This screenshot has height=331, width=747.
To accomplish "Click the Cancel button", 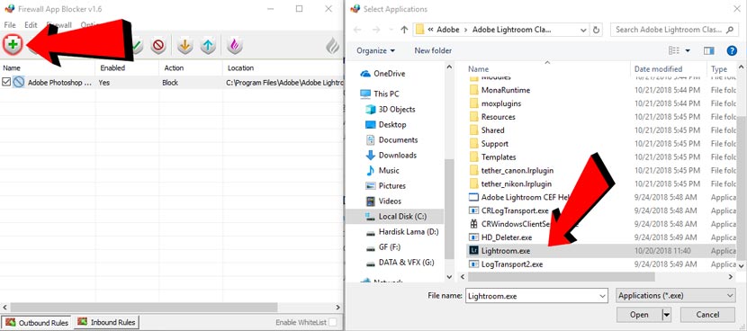I will pos(707,315).
